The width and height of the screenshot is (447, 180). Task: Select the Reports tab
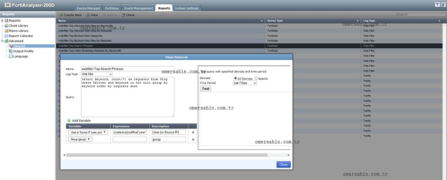(x=164, y=8)
